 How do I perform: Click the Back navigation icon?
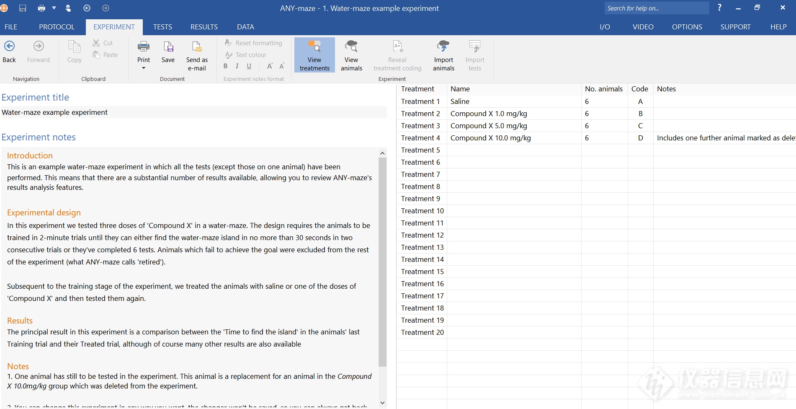(9, 46)
